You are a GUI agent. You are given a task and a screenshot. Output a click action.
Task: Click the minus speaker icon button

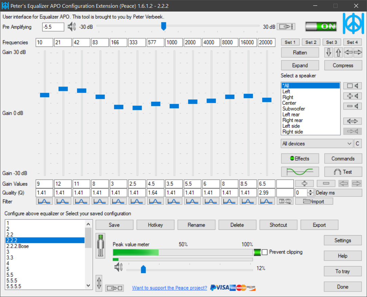352,106
